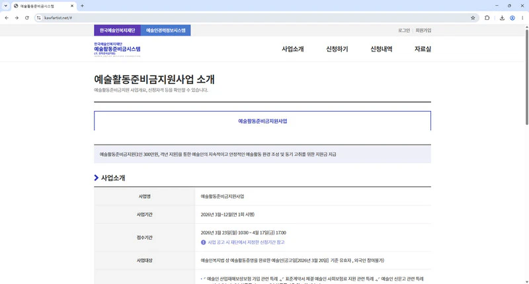Click the 회원가입 link
Image resolution: width=529 pixels, height=284 pixels.
point(423,30)
